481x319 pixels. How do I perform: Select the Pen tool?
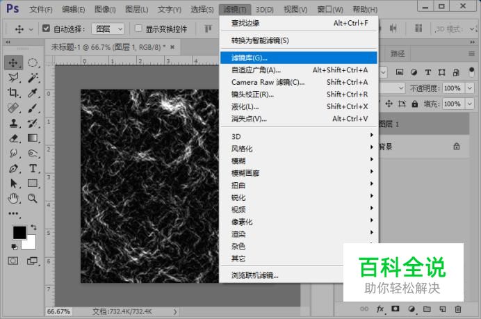click(x=13, y=168)
